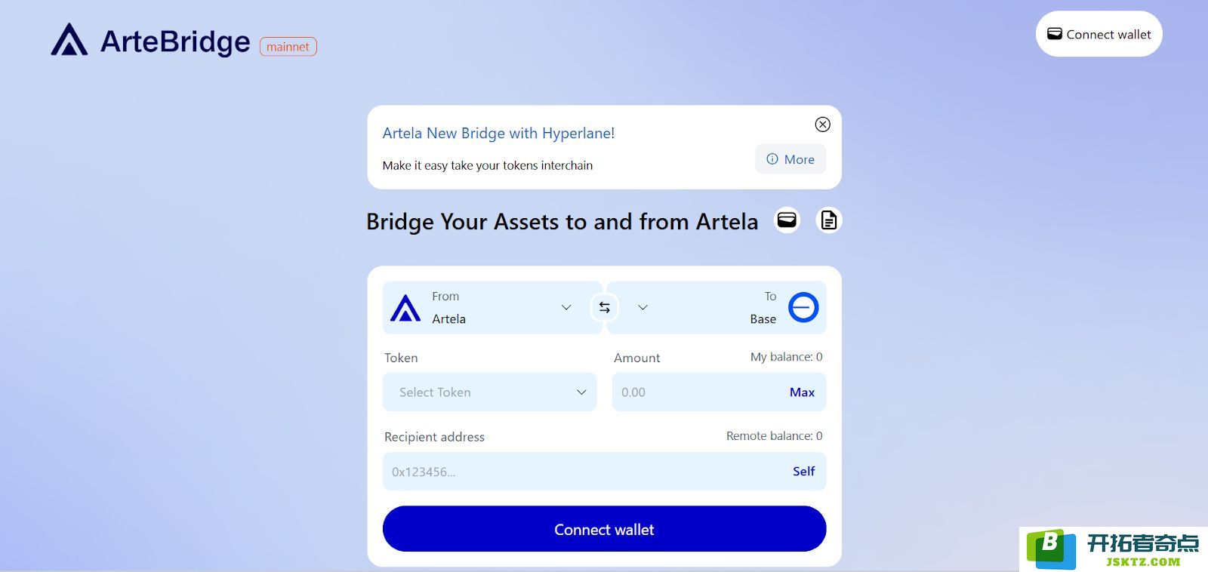
Task: Dismiss the Hyperlane announcement with the X icon
Action: pos(823,125)
